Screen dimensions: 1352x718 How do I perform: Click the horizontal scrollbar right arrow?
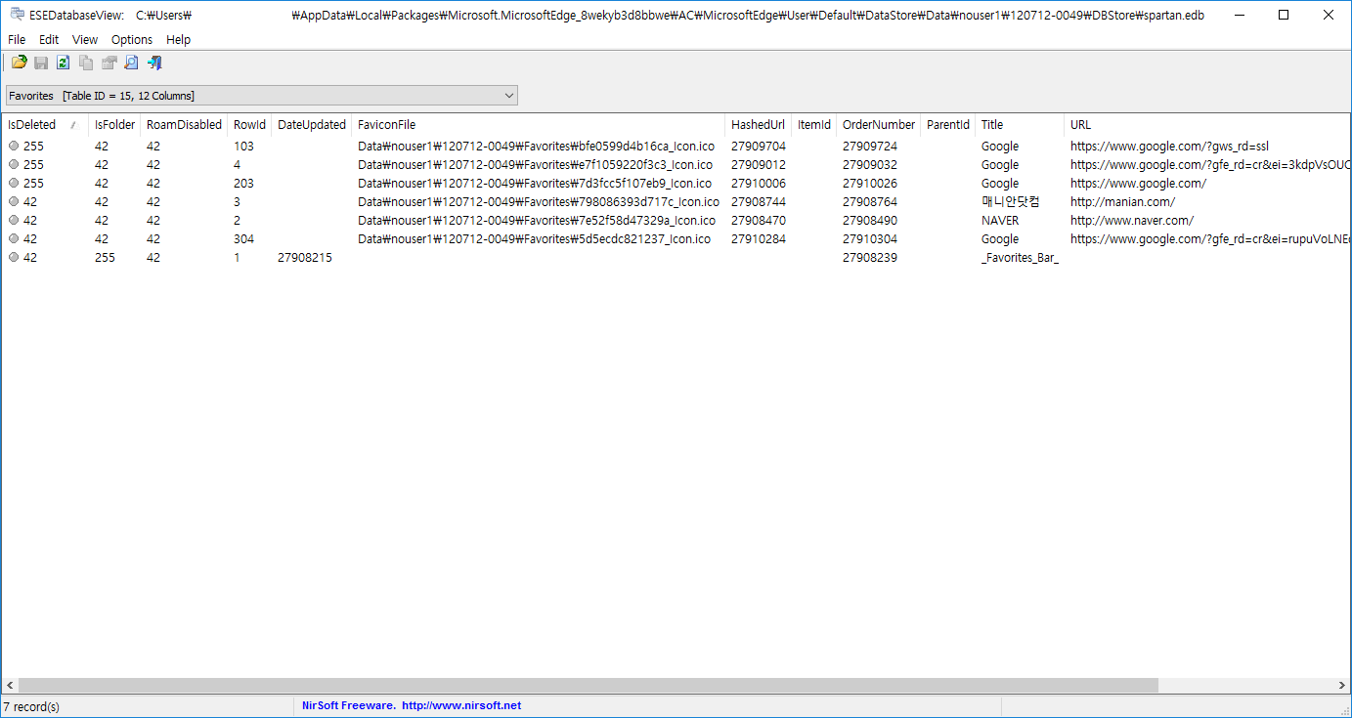click(1343, 686)
